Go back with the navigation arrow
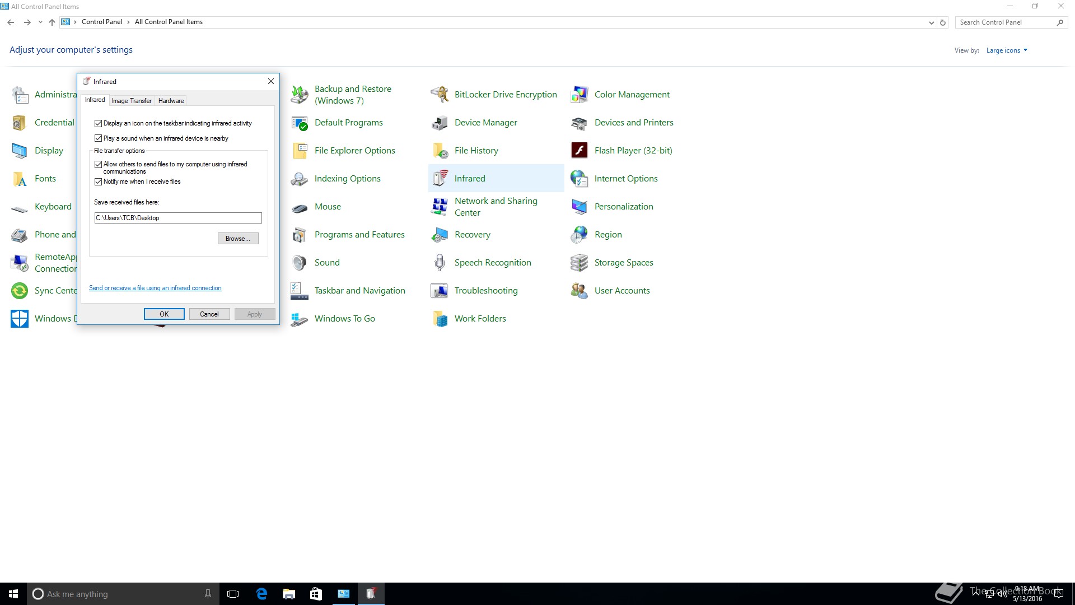Screen dimensions: 1075x605 (x=11, y=22)
